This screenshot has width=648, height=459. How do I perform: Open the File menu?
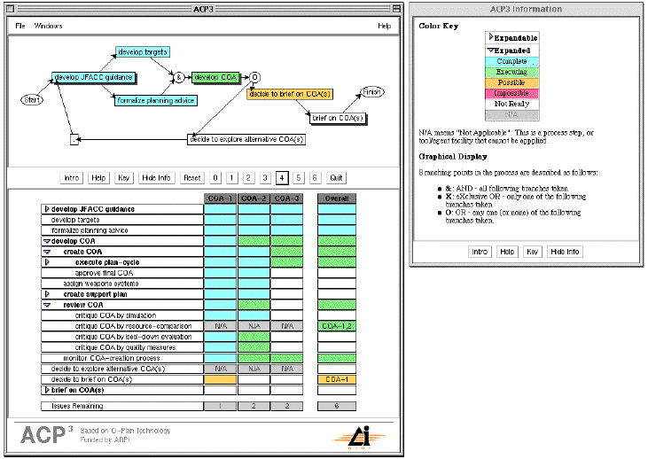point(20,26)
